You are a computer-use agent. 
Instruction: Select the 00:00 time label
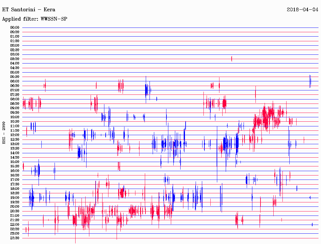click(x=15, y=28)
